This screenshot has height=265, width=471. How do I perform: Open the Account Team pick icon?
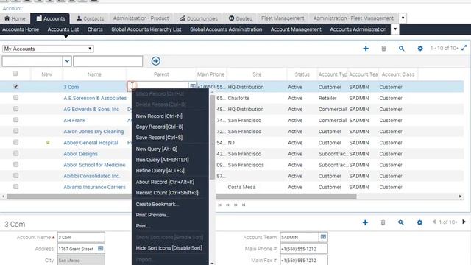tap(323, 237)
